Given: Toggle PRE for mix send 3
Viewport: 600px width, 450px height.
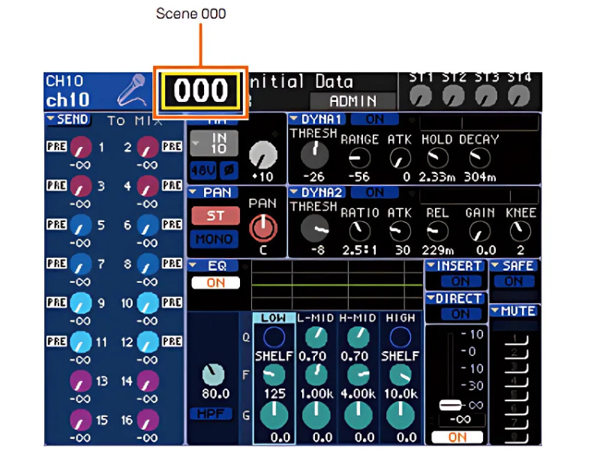Looking at the screenshot, I should pyautogui.click(x=57, y=185).
